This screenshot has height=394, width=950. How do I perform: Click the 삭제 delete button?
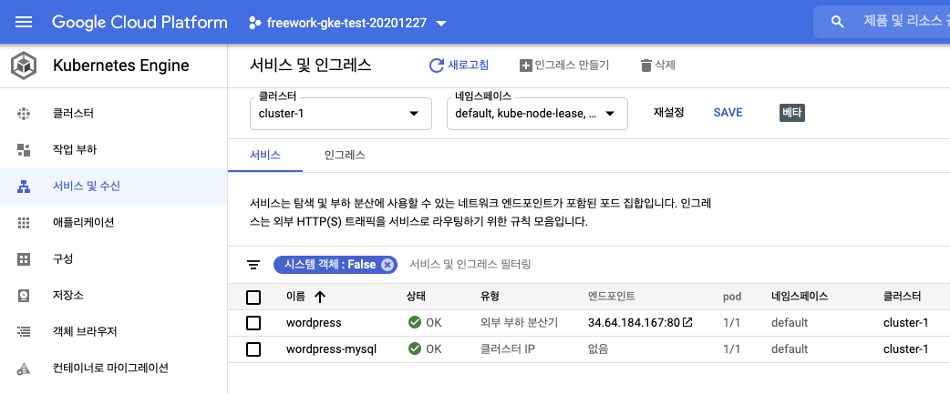(x=658, y=66)
